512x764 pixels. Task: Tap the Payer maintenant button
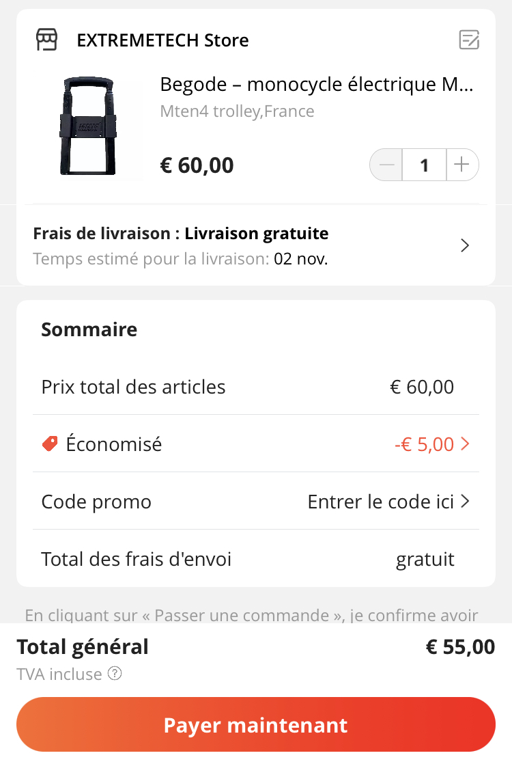256,724
